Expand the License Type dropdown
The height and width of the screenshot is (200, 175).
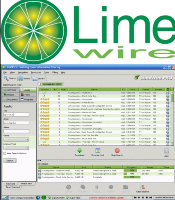coord(16,148)
